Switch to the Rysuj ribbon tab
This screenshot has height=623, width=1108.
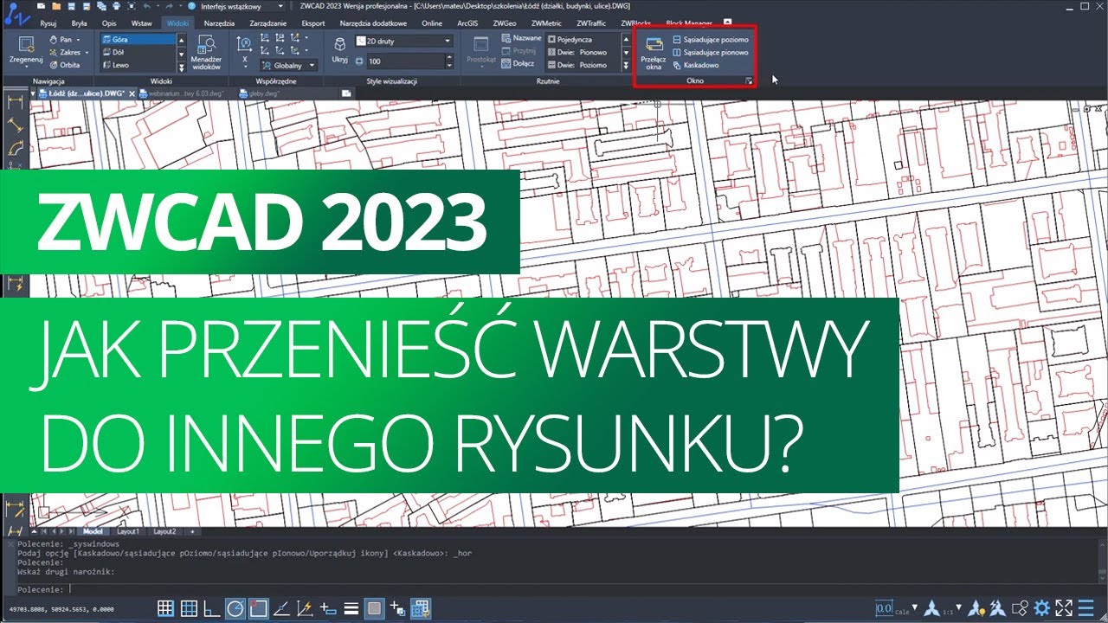coord(48,23)
